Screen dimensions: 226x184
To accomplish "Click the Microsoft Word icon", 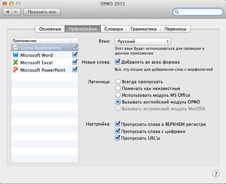I will 16,55.
